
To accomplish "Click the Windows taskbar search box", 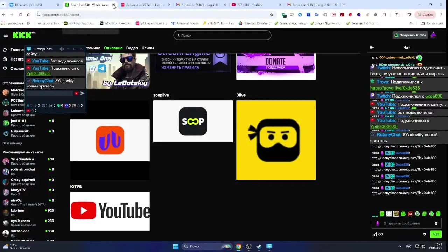I will tap(208, 246).
